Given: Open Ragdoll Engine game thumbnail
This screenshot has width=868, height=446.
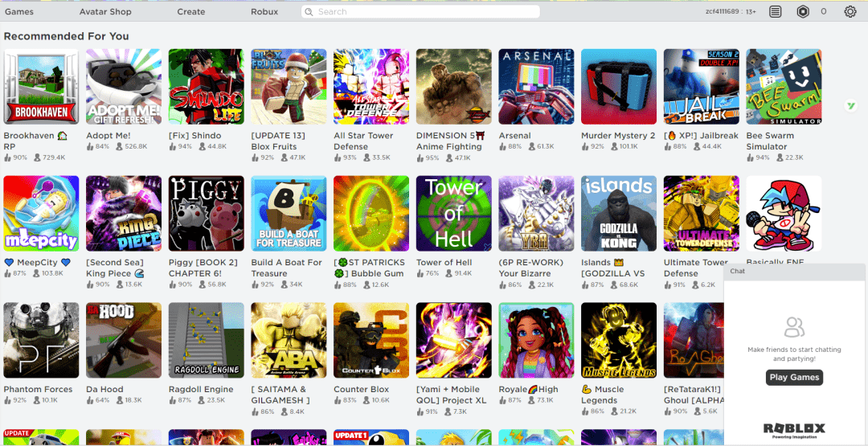Looking at the screenshot, I should 206,340.
